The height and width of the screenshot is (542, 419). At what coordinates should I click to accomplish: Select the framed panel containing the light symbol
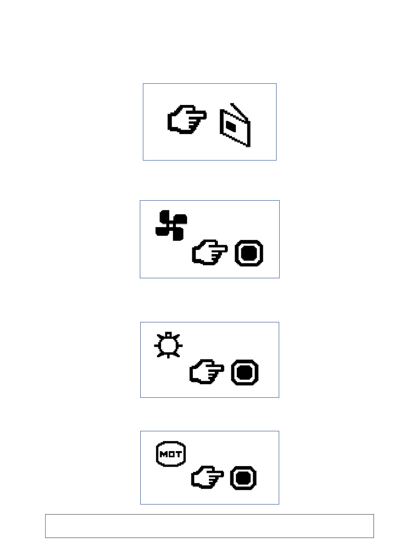[x=209, y=360]
